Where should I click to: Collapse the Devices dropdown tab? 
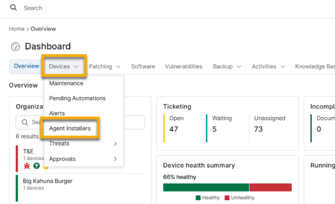tap(64, 67)
